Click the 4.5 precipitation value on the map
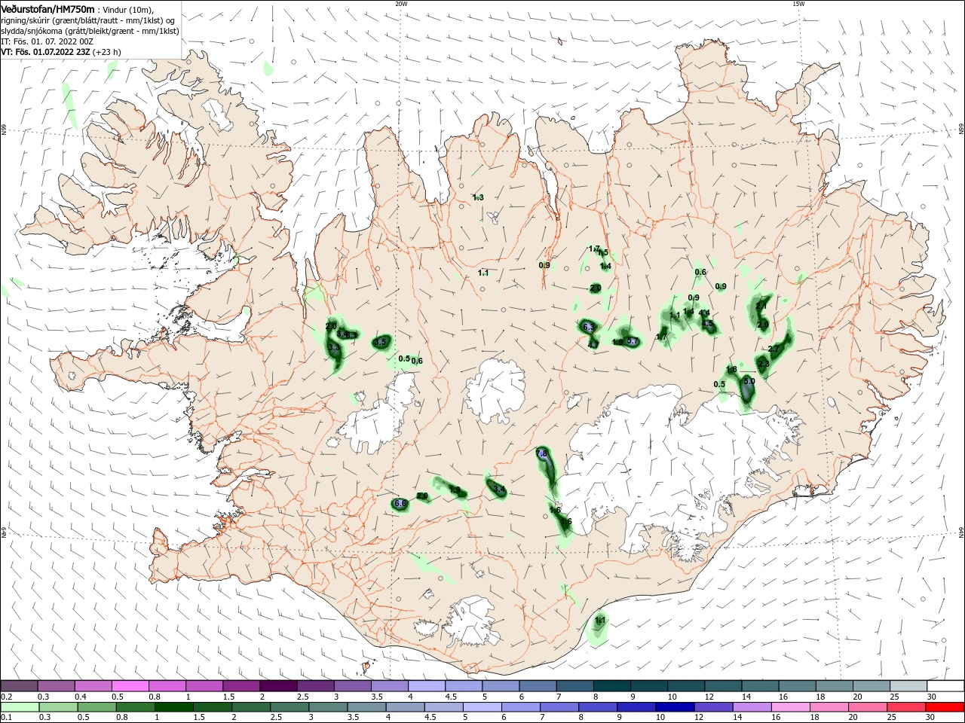Screen dimensions: 965x723 [x=707, y=325]
